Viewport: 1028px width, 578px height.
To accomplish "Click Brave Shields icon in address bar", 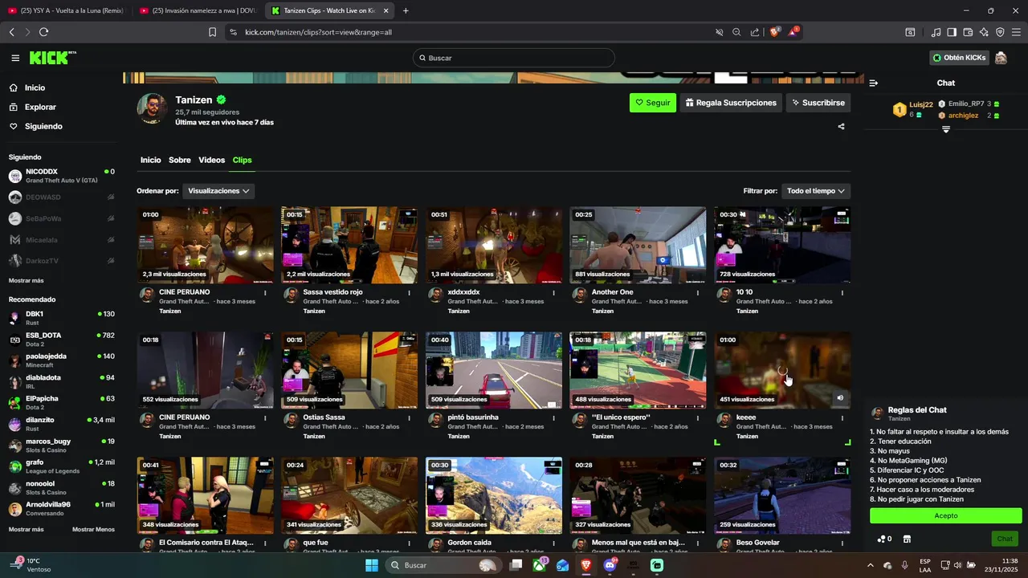I will (774, 32).
